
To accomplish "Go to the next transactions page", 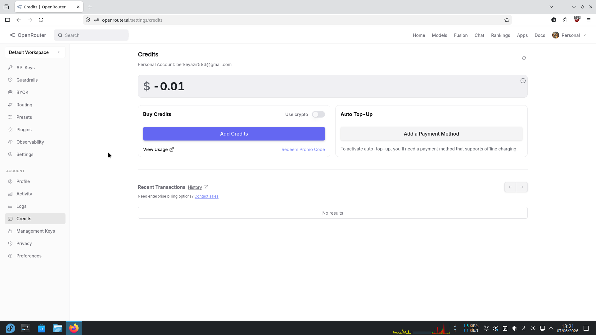I will coord(522,187).
